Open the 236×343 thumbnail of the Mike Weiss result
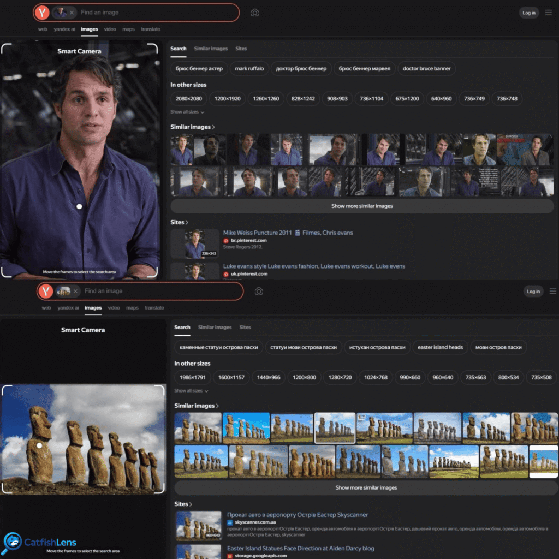The height and width of the screenshot is (559, 559). (195, 244)
